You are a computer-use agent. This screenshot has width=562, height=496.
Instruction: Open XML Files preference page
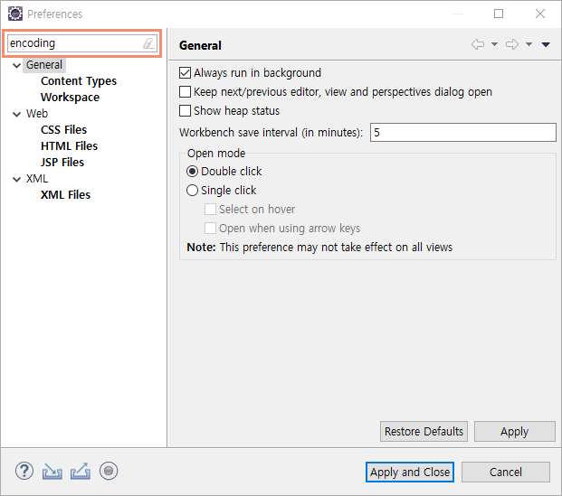[65, 194]
